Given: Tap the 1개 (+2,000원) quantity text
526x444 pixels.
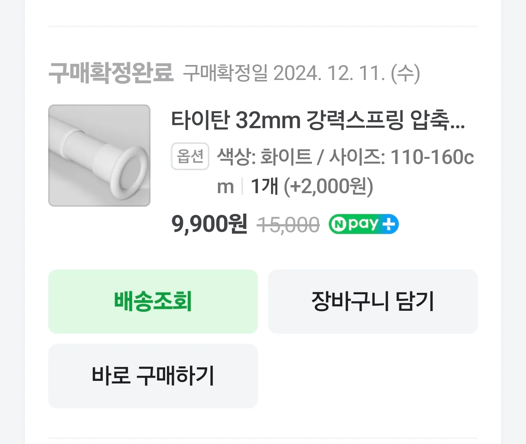Looking at the screenshot, I should [312, 186].
